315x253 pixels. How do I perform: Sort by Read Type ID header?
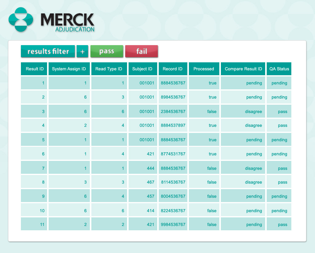[x=109, y=69]
